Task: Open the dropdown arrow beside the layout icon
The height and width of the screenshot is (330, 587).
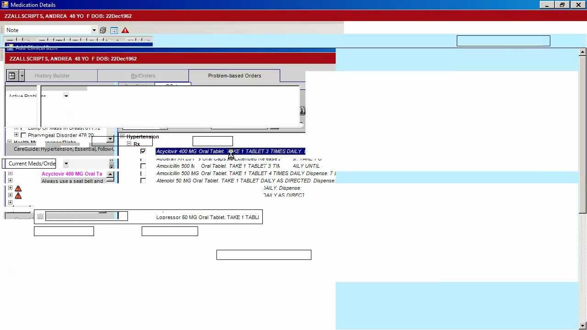Action: pyautogui.click(x=22, y=76)
